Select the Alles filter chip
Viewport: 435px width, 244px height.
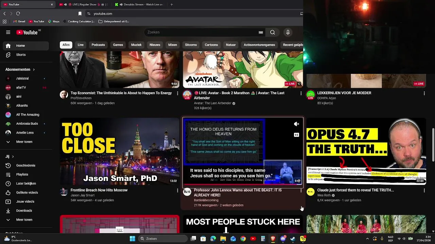(x=66, y=45)
